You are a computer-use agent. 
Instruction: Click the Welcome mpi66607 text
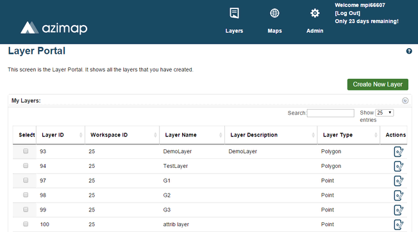tap(360, 5)
